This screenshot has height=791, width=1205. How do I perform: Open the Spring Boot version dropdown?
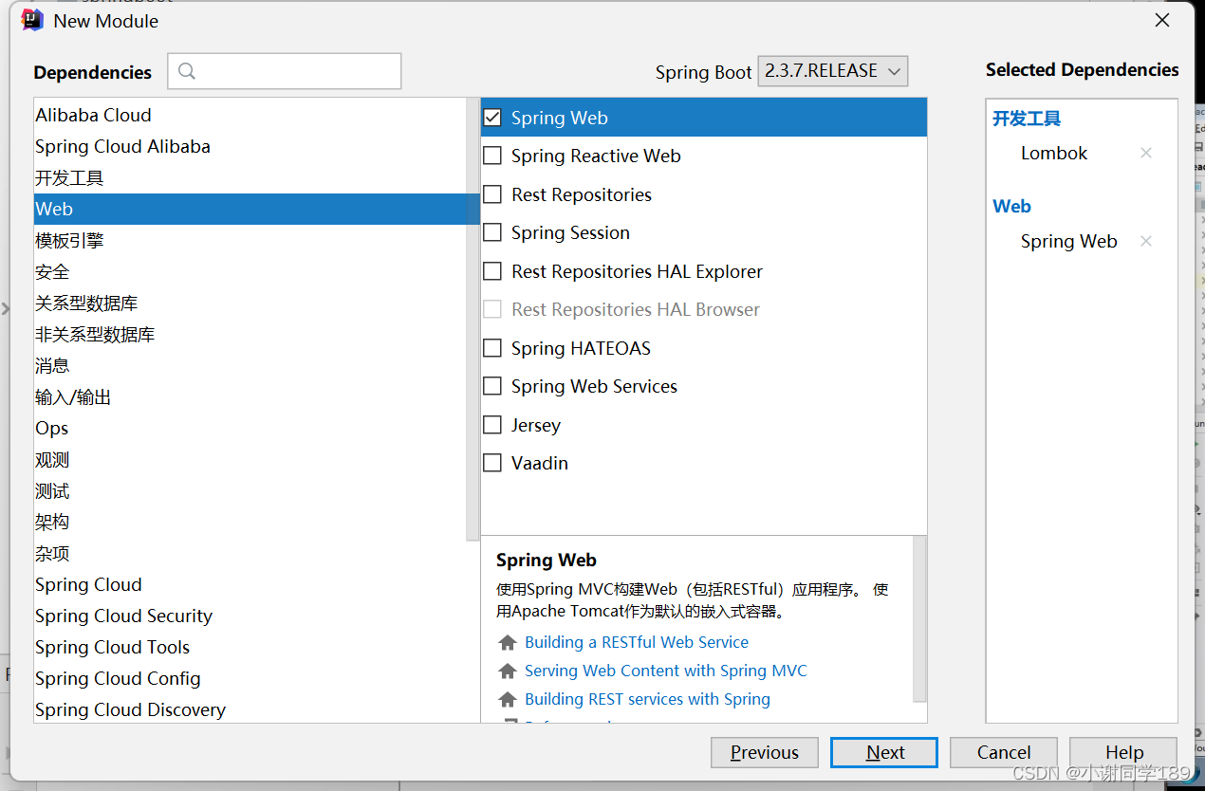click(x=833, y=71)
